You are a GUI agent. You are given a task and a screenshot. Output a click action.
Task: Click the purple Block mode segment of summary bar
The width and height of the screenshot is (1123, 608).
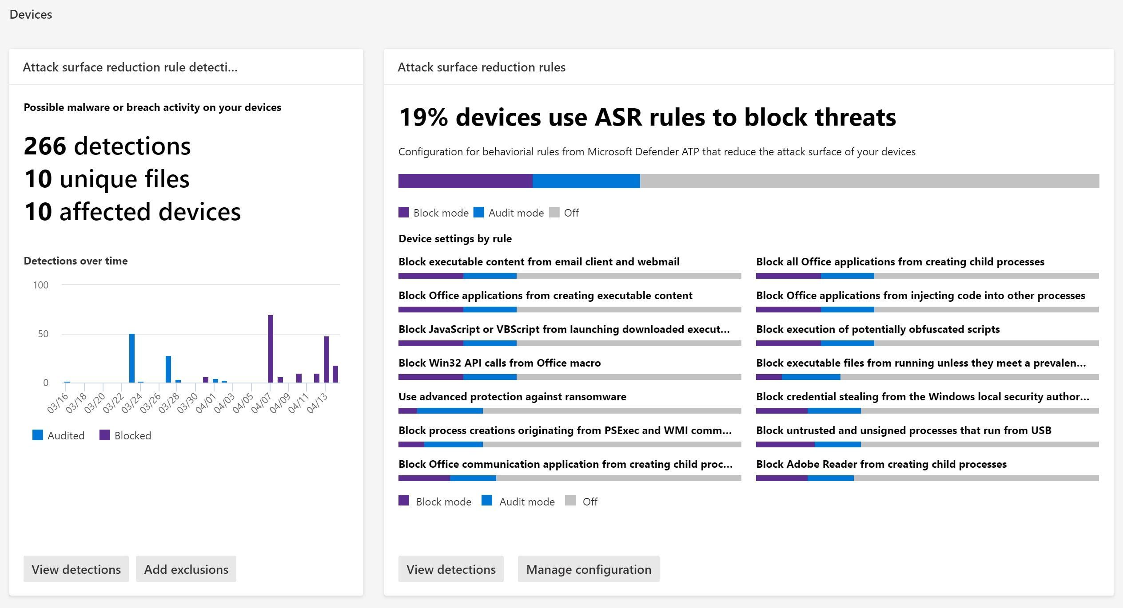pos(465,181)
